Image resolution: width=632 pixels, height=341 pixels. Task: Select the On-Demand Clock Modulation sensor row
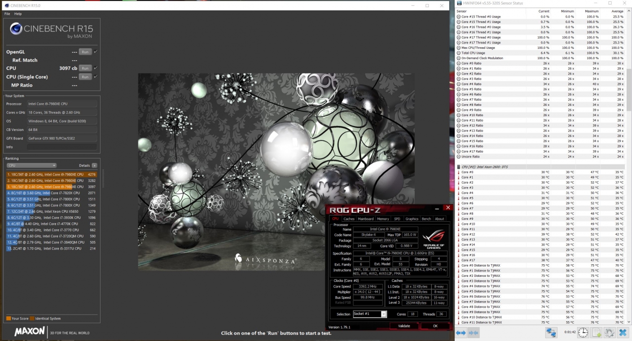(540, 58)
